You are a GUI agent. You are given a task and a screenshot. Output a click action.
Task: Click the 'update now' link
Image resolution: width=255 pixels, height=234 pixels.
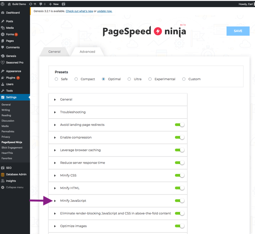click(105, 11)
